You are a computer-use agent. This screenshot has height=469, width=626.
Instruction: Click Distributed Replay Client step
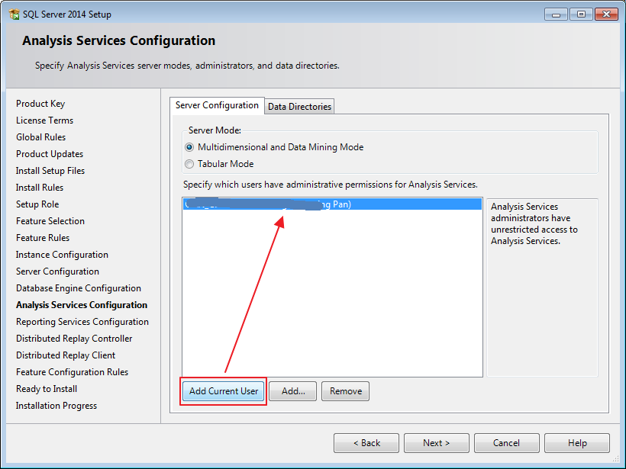coord(66,355)
